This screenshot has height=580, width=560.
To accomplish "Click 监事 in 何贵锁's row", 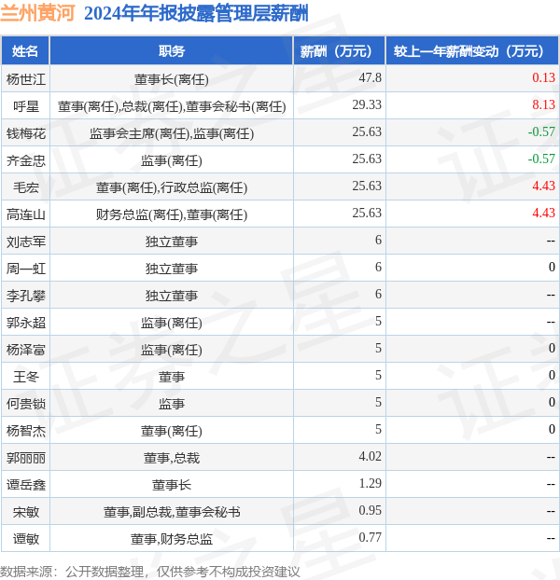I will [172, 404].
